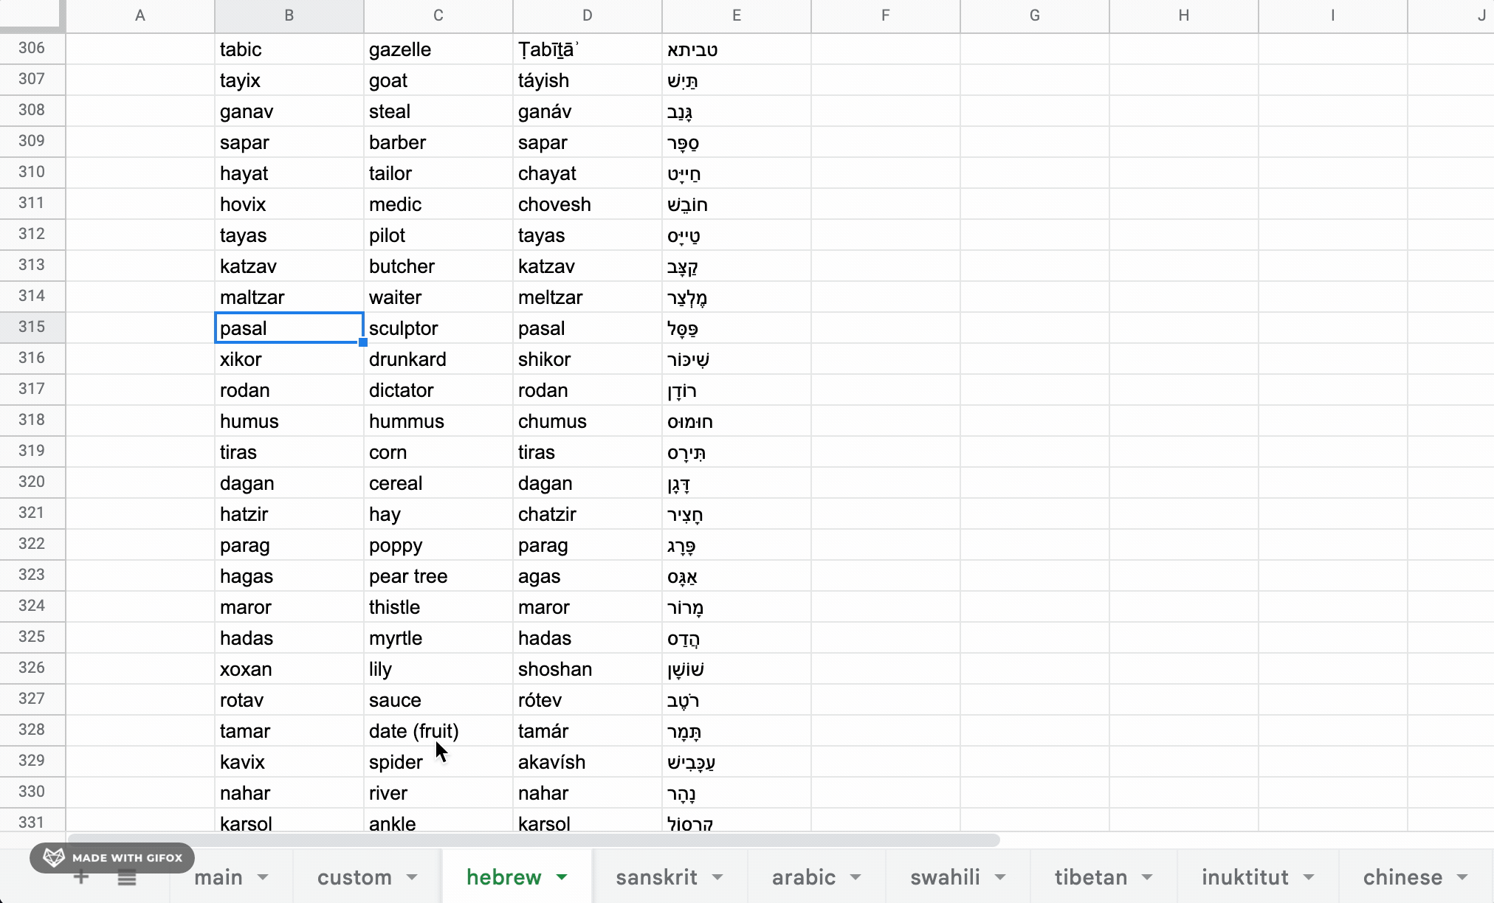Add a new sheet with the plus icon
Image resolution: width=1494 pixels, height=903 pixels.
(x=81, y=877)
